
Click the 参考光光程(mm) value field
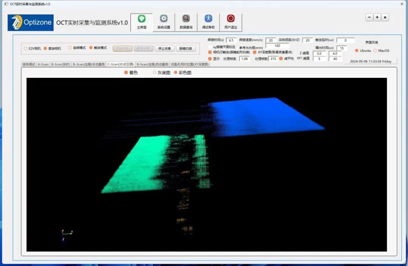pyautogui.click(x=277, y=46)
